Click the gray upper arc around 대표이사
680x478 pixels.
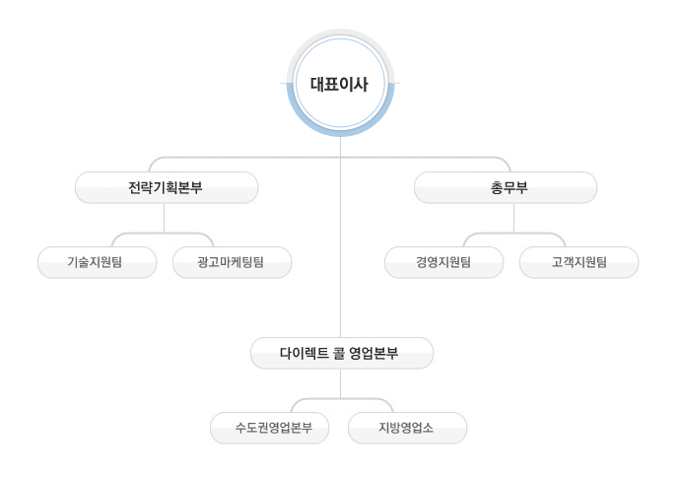pos(340,34)
